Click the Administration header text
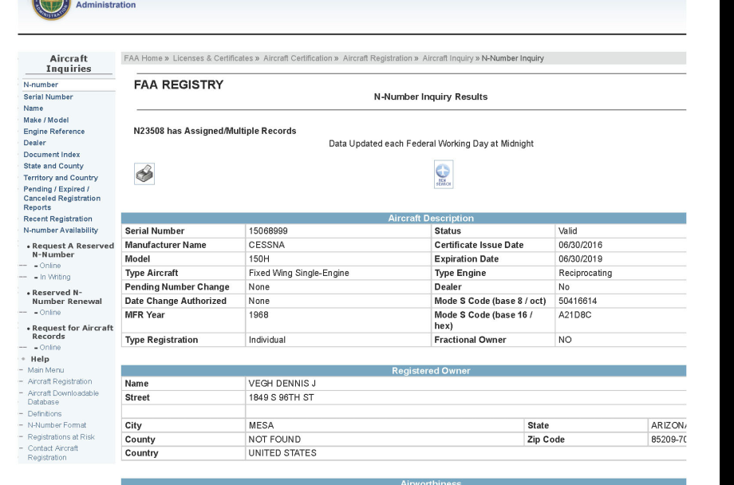 (106, 5)
